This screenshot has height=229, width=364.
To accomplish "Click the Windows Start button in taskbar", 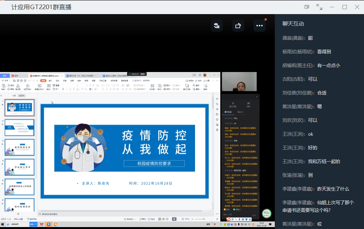I will (2, 224).
